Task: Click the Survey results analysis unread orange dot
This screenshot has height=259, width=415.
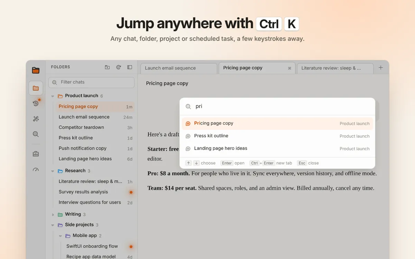Action: pos(131,192)
